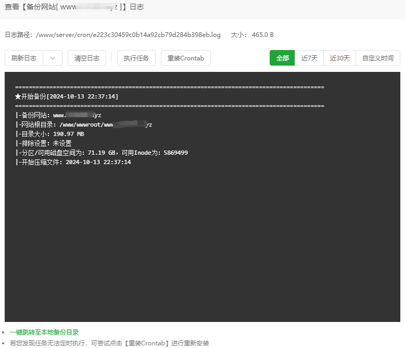Click the 开始压缩文件 timestamp log line

[73, 162]
